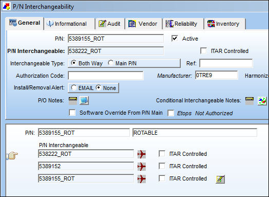This screenshot has height=197, width=269.
Task: Select 538222_ROT in interchangeable list
Action: tap(86, 154)
